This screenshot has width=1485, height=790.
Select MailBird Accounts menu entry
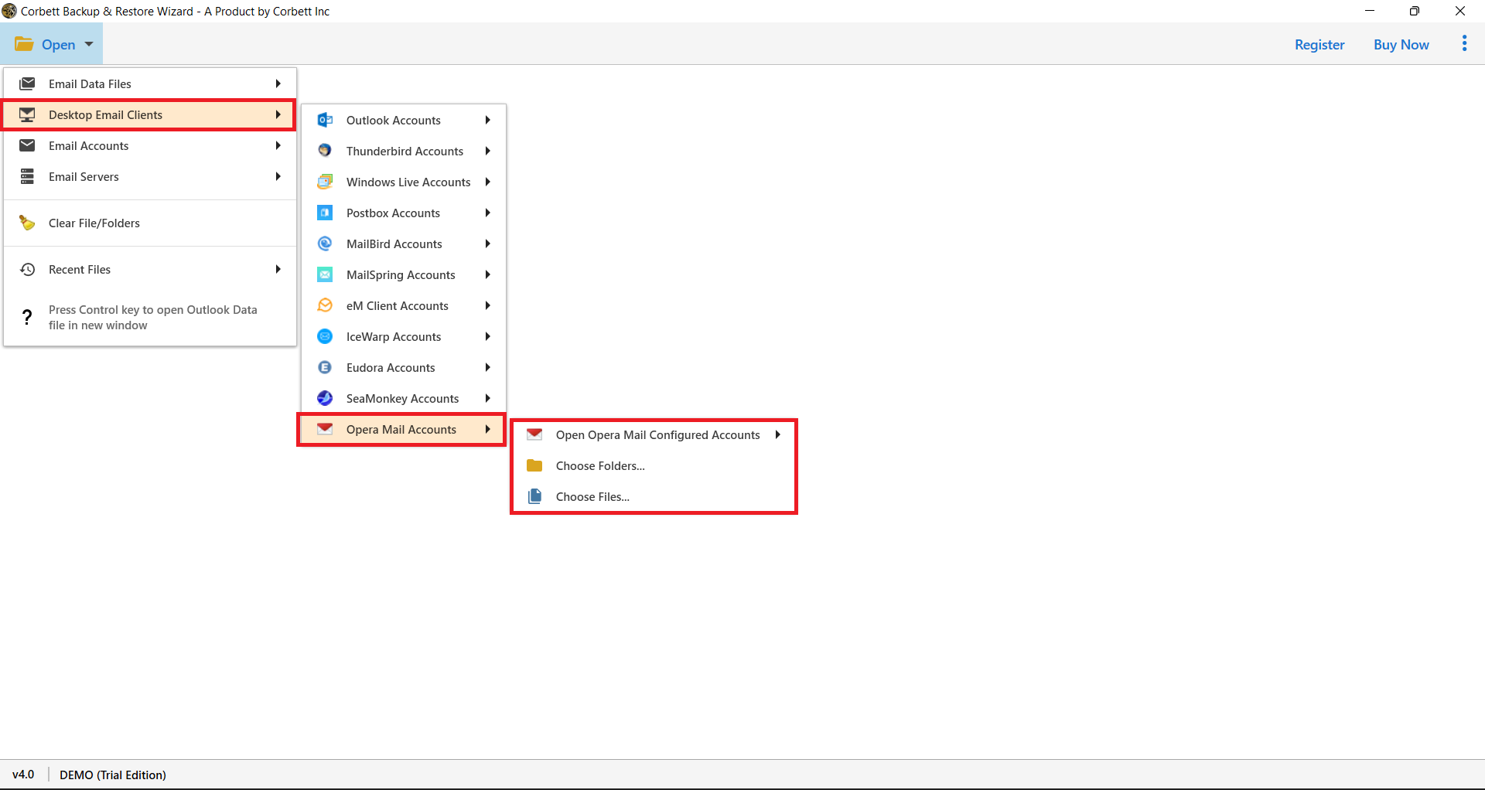[403, 243]
